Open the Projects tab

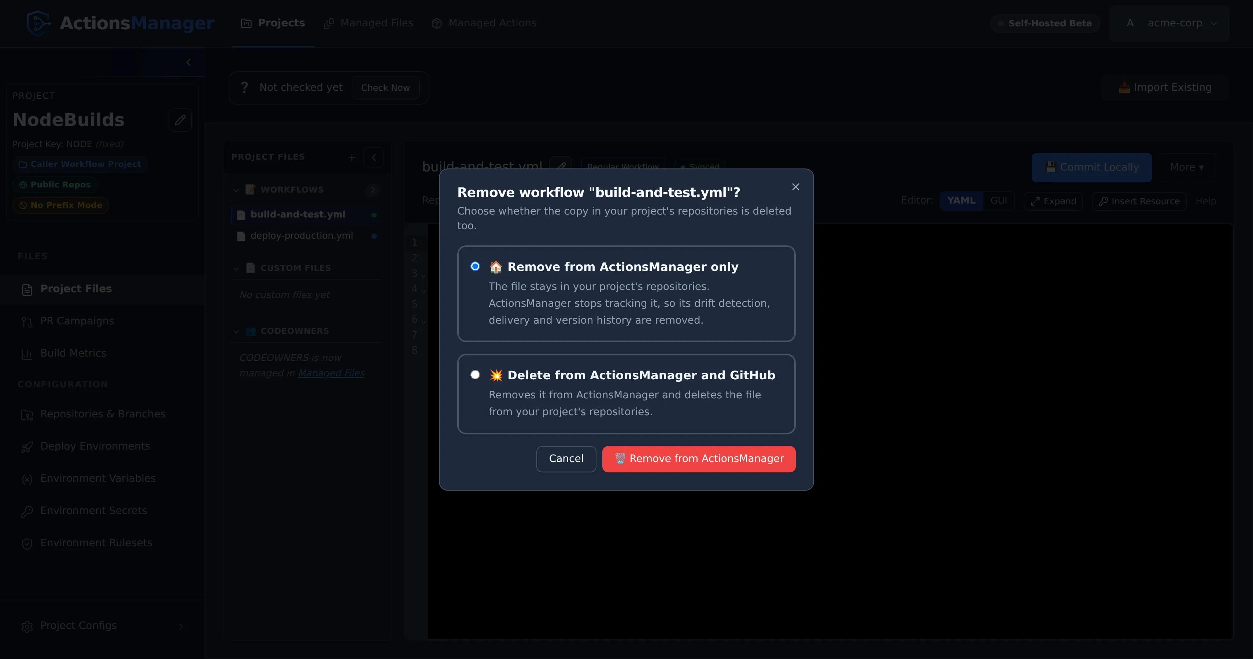pos(273,23)
